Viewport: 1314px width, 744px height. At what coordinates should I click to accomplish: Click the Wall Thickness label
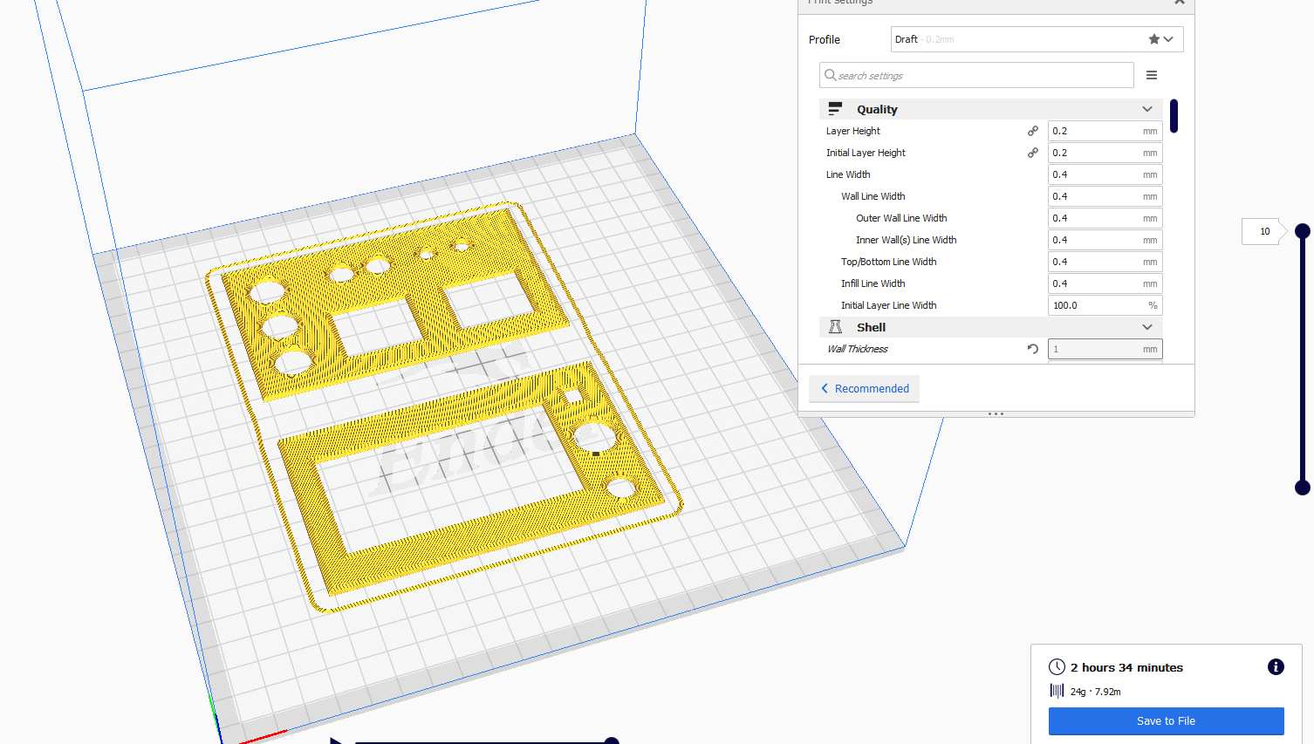click(x=858, y=349)
